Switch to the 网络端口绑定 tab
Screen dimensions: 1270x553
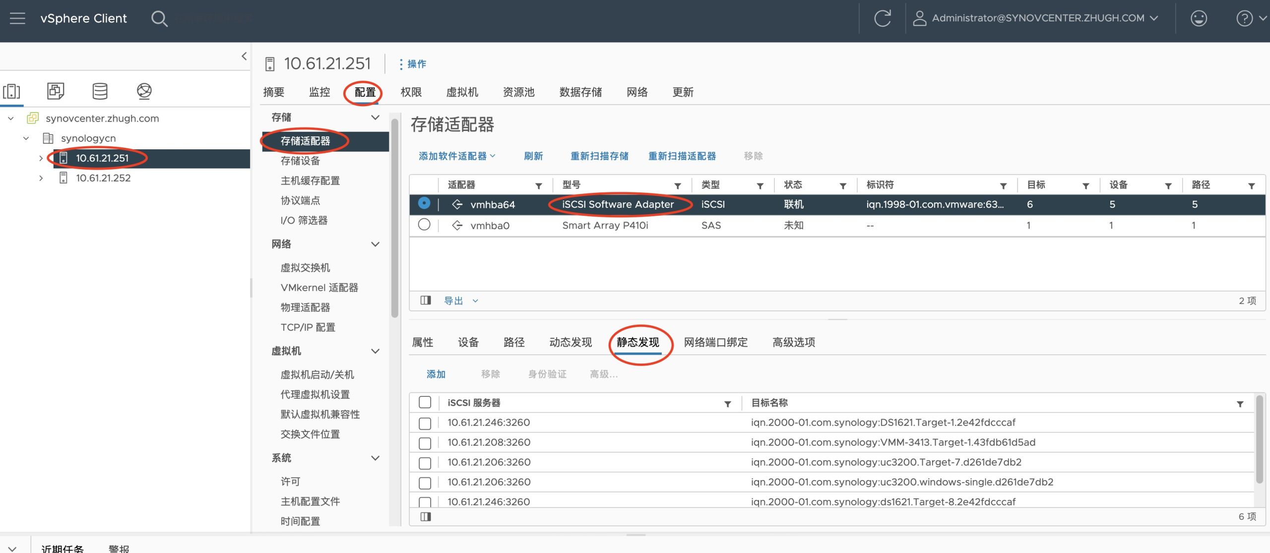pyautogui.click(x=715, y=342)
